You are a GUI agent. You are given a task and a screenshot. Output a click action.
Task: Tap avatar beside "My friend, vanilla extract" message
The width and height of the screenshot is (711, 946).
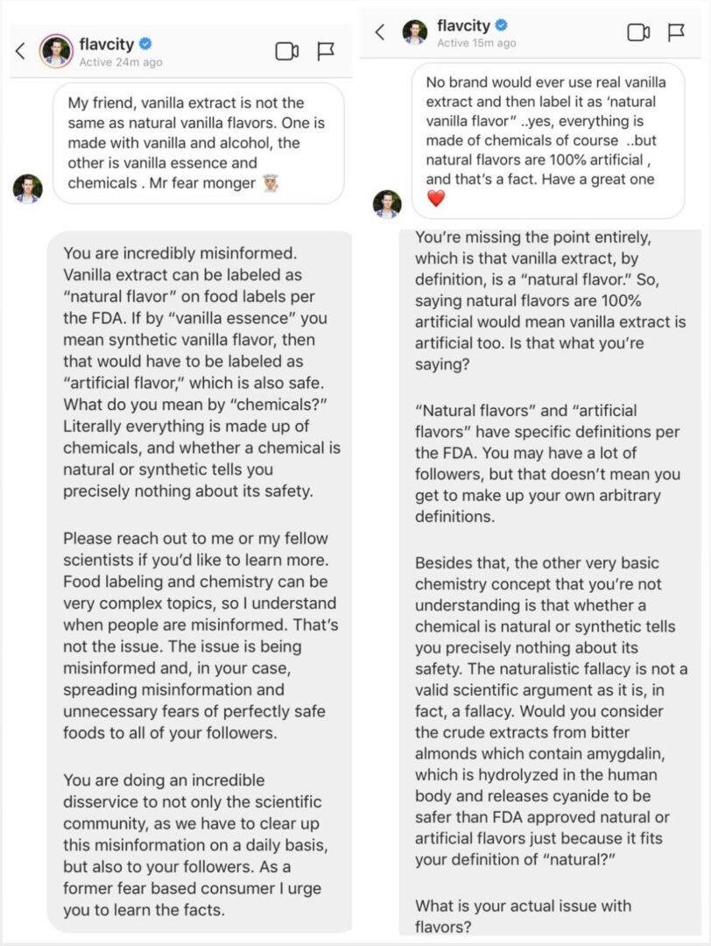(x=27, y=187)
